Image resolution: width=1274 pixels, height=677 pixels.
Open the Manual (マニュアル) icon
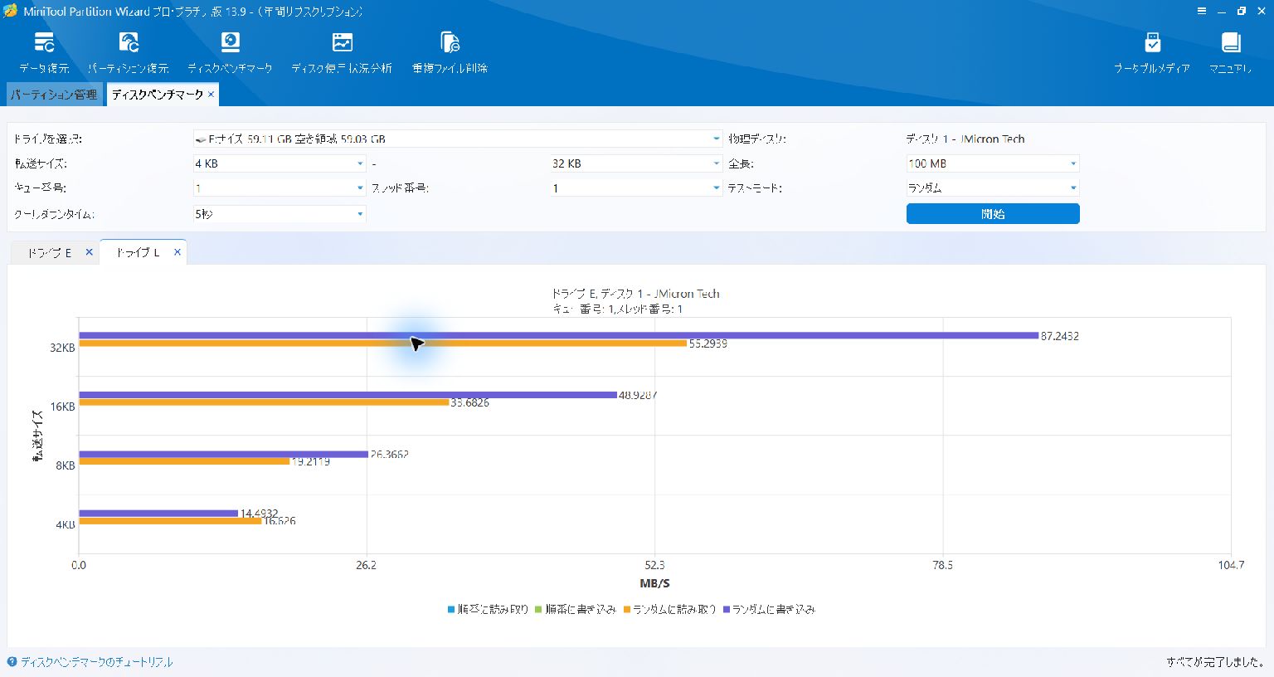[1230, 52]
